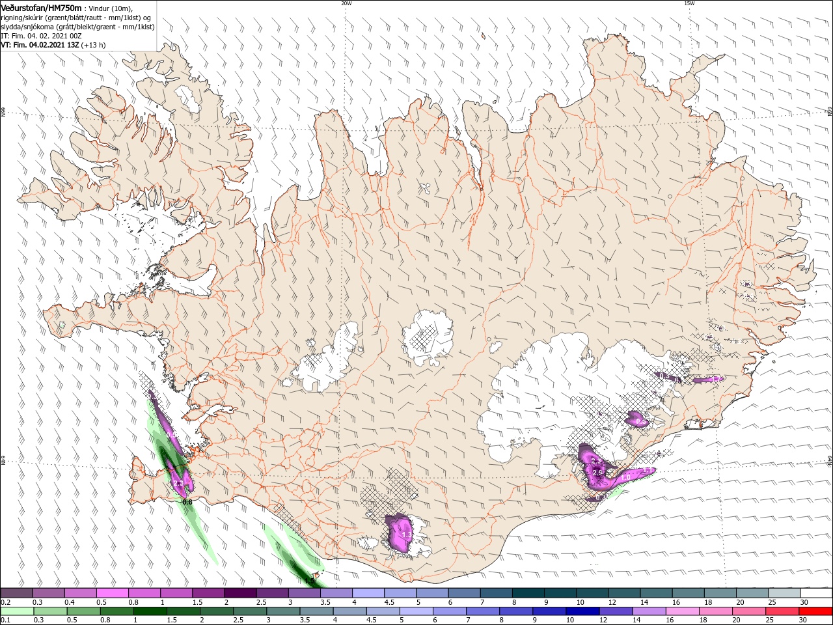
Task: Click the '0.8' value south of Reykjanes
Action: tap(187, 503)
